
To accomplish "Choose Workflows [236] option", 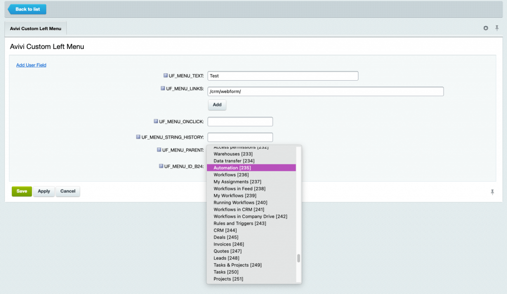I will pos(252,175).
